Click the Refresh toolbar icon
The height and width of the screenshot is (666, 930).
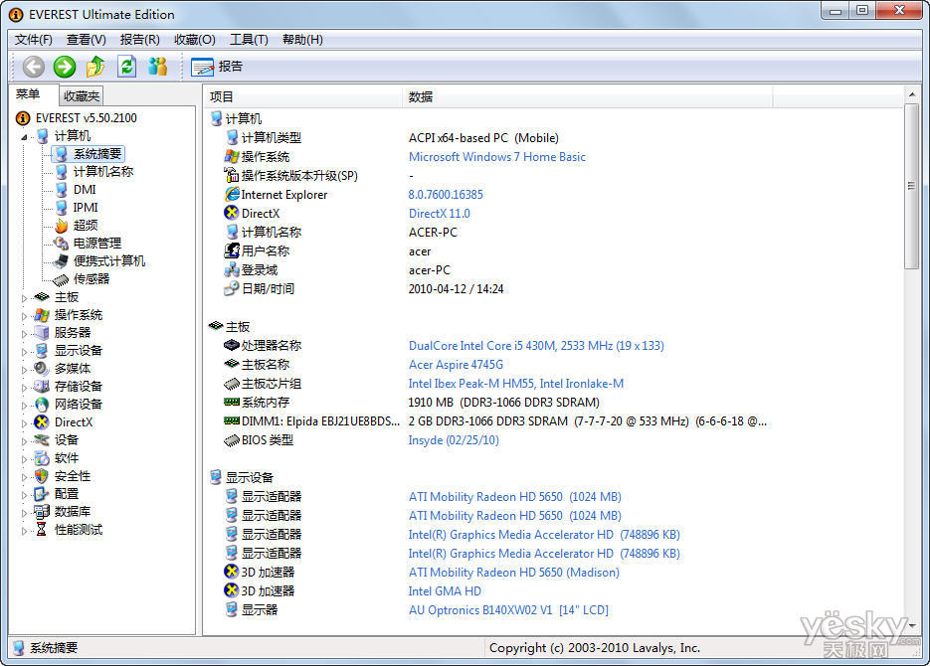pos(127,67)
